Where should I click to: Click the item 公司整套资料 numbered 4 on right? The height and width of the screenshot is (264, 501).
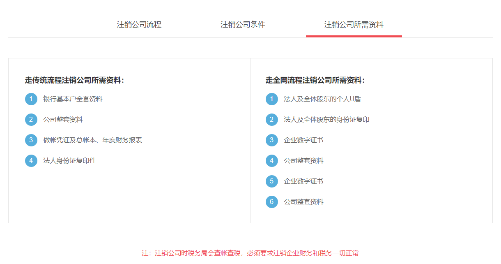[303, 160]
